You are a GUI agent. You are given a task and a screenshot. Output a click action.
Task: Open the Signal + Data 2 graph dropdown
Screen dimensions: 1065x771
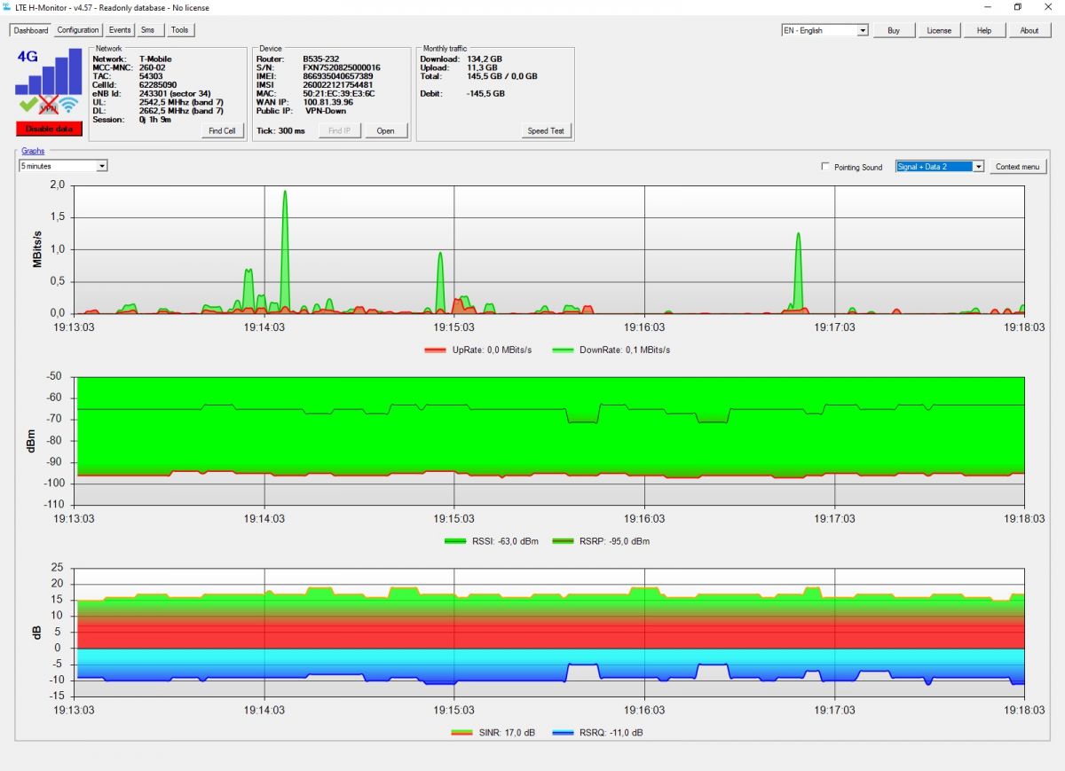(x=940, y=167)
